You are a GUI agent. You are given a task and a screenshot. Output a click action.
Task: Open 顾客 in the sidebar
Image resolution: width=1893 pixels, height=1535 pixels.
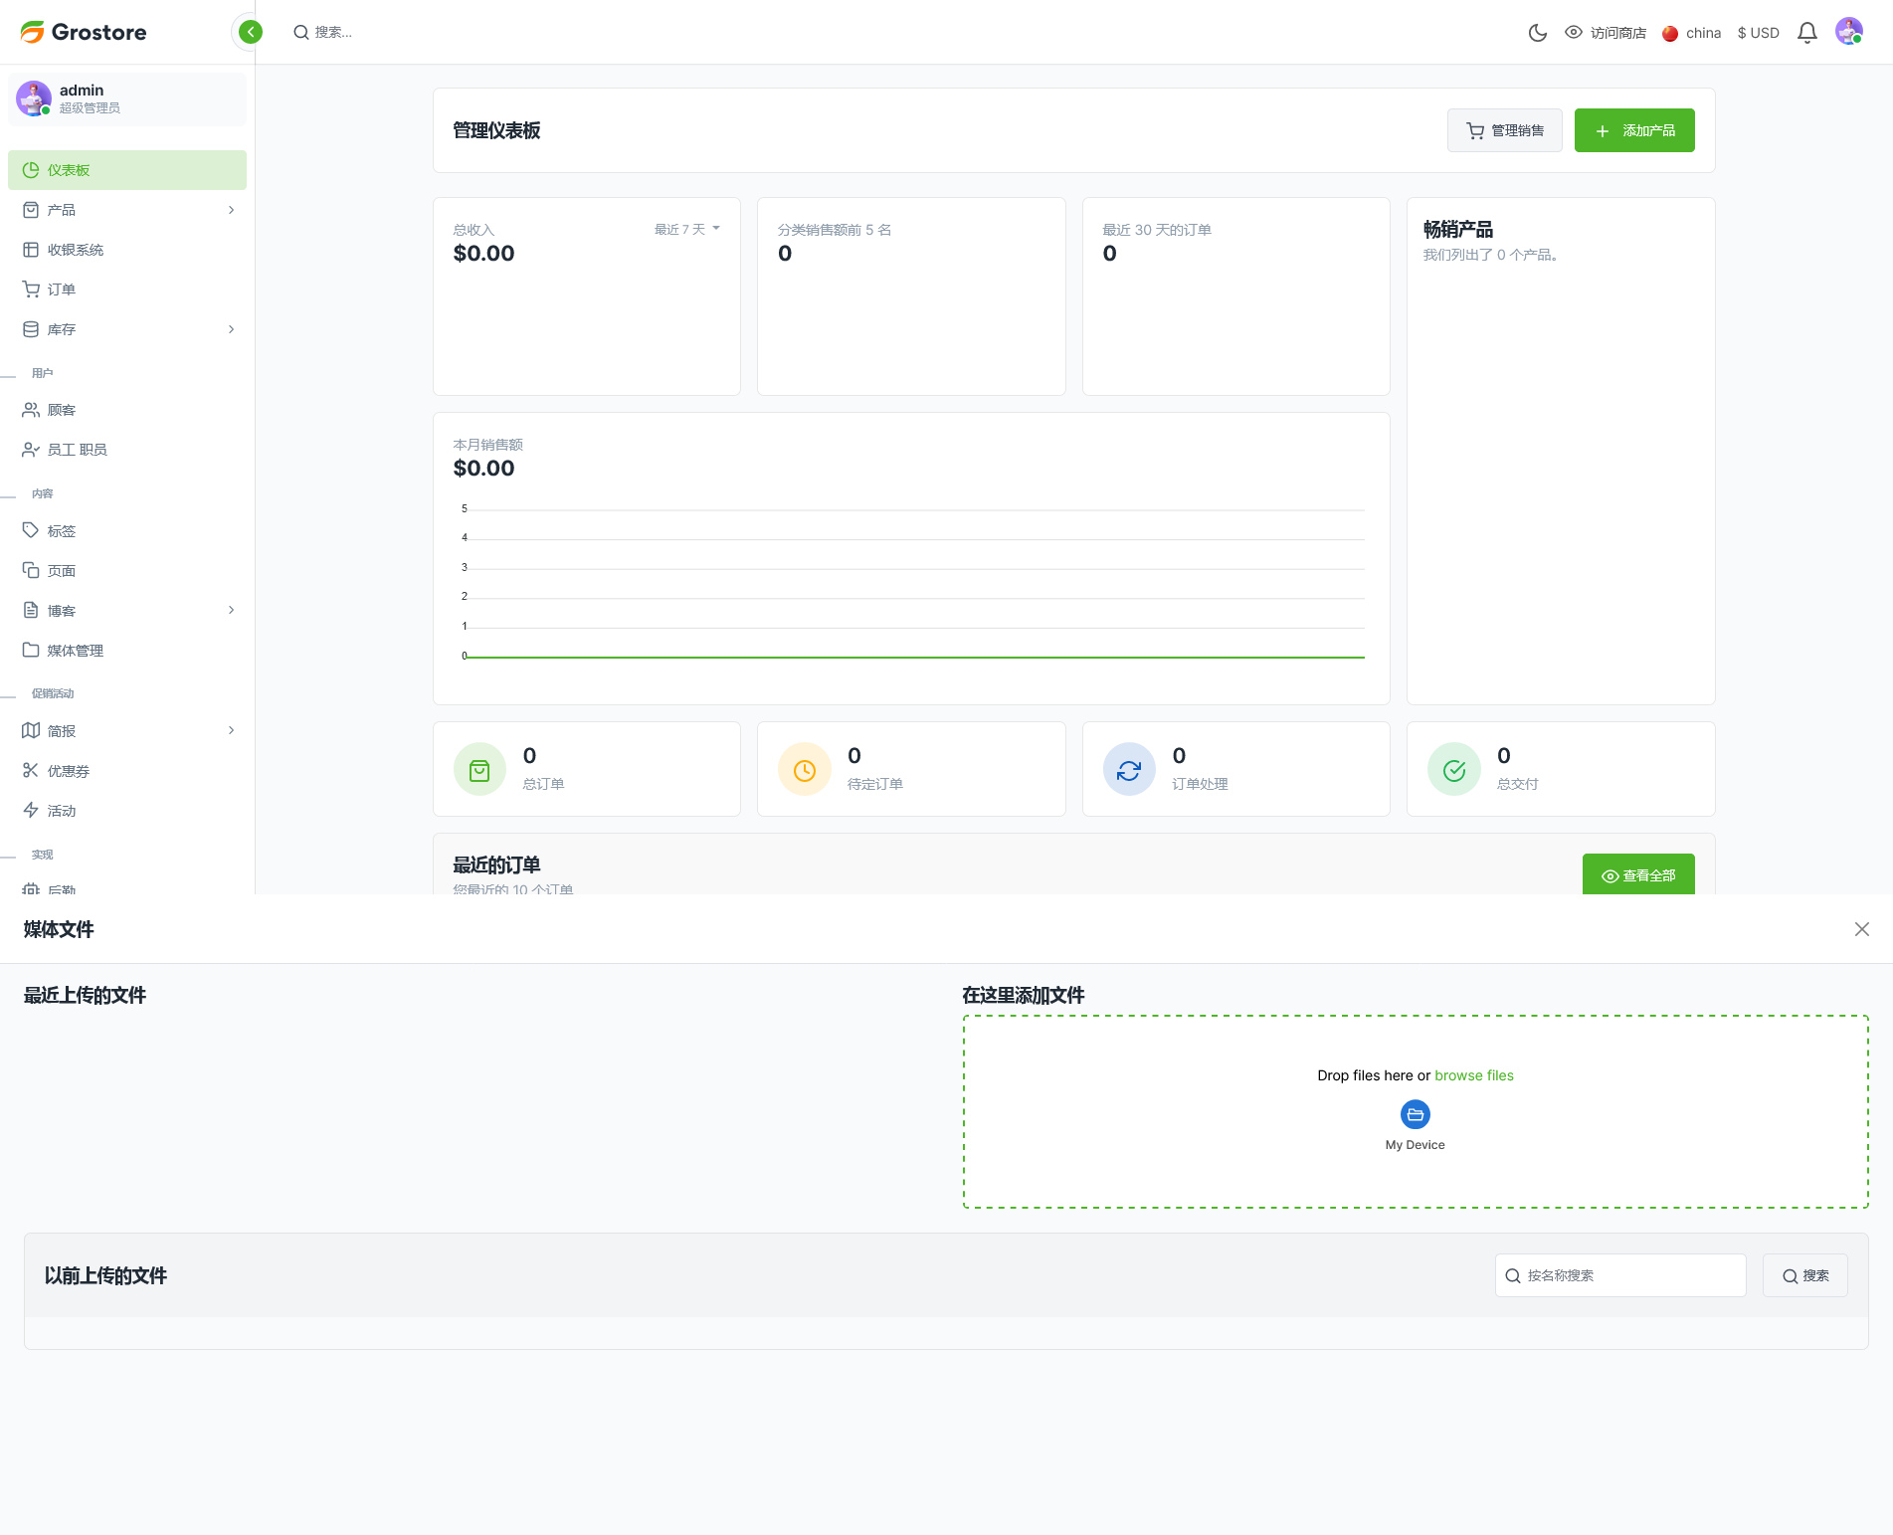pyautogui.click(x=127, y=410)
